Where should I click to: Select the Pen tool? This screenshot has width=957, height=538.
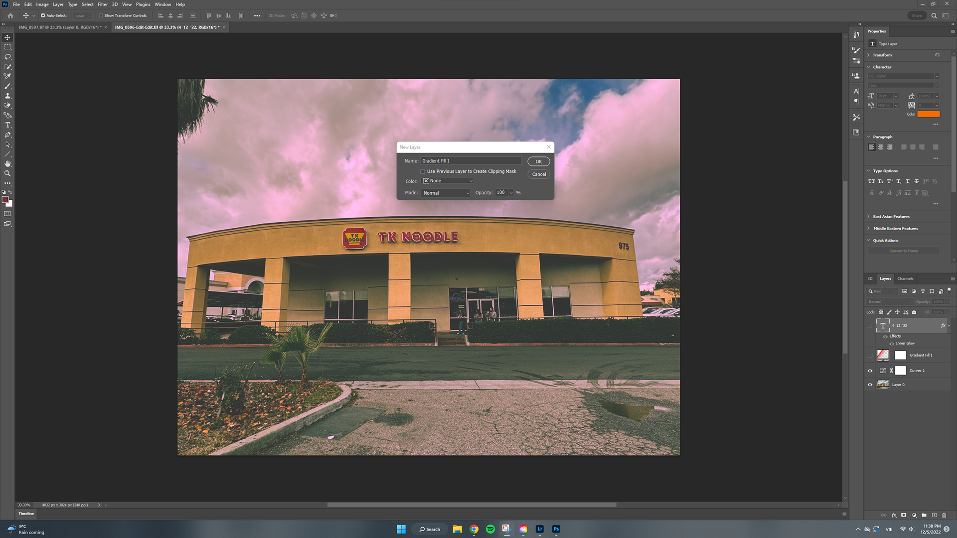point(7,134)
